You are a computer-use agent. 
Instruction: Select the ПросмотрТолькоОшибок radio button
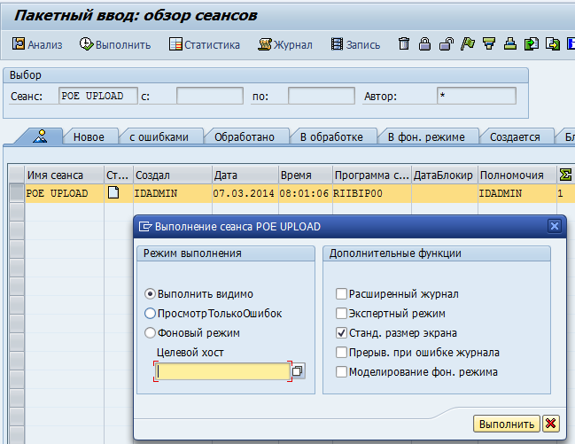point(150,314)
